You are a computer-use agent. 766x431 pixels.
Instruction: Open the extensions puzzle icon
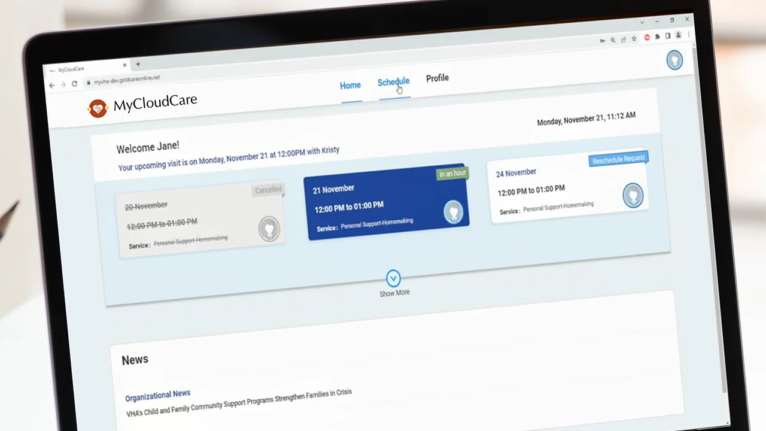[658, 37]
